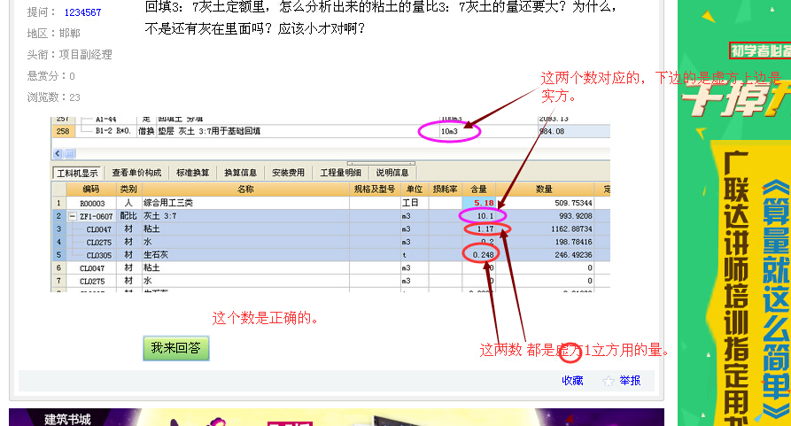791x426 pixels.
Task: Select the 灰土 3:7 name cell
Action: 245,216
